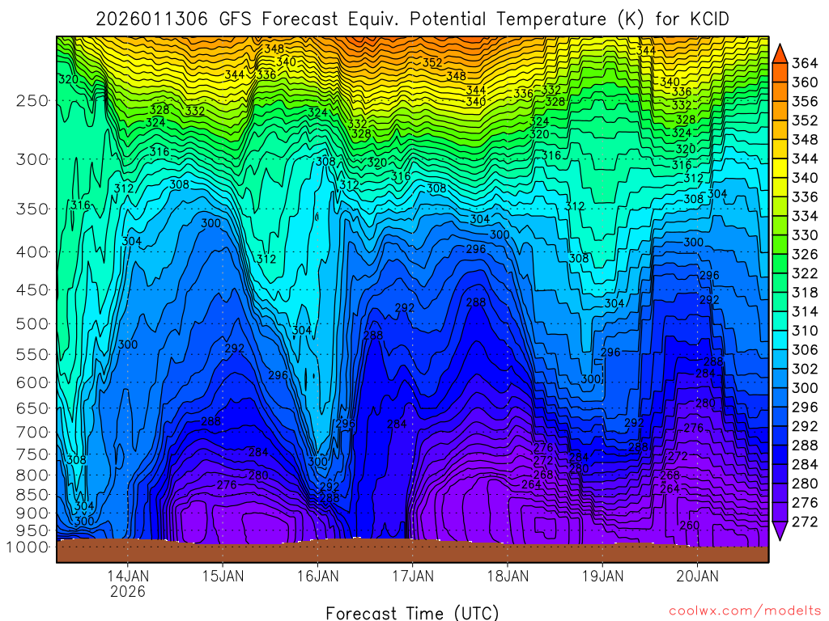Click the 850 pressure level axis label

click(x=32, y=495)
